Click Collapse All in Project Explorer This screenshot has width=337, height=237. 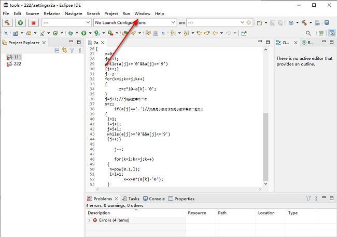[57, 50]
